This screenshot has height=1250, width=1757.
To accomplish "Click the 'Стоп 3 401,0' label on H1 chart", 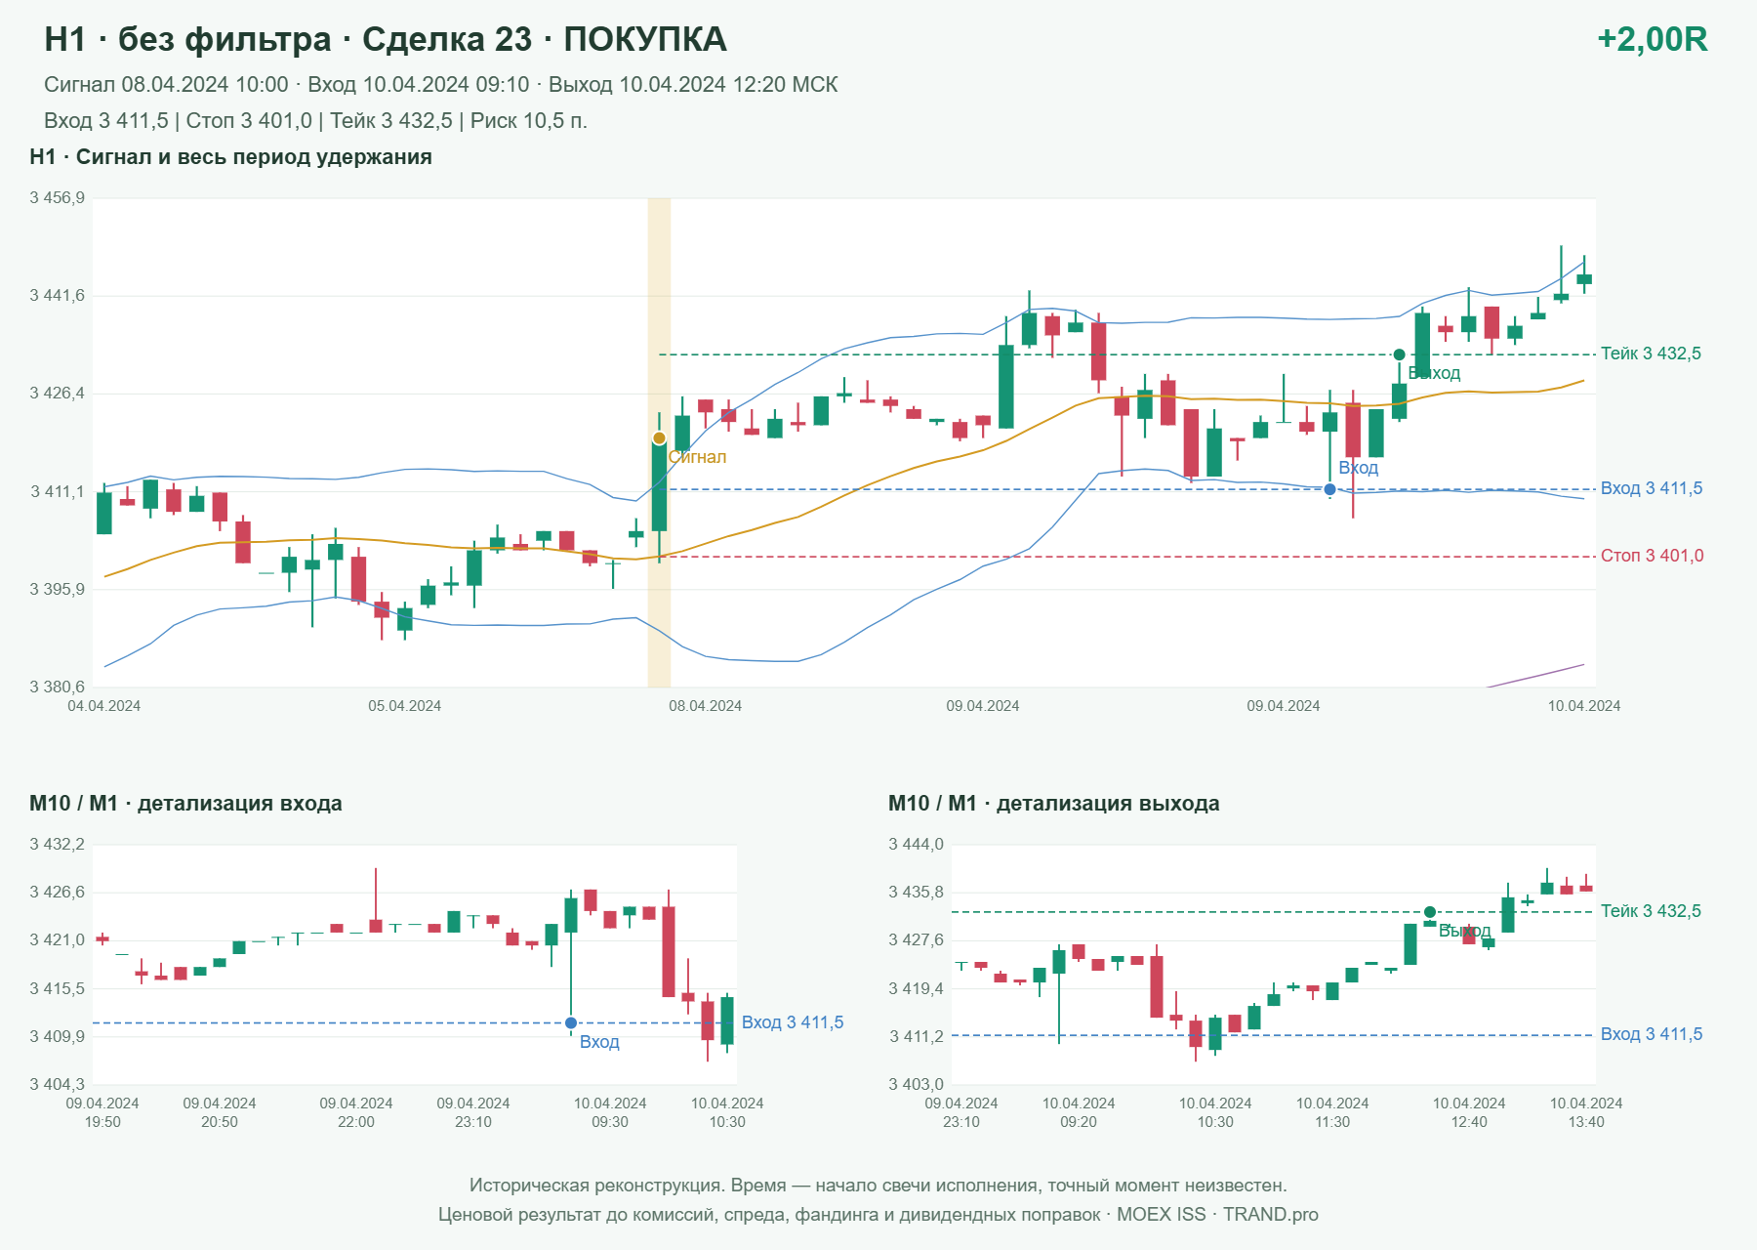I will (x=1653, y=556).
